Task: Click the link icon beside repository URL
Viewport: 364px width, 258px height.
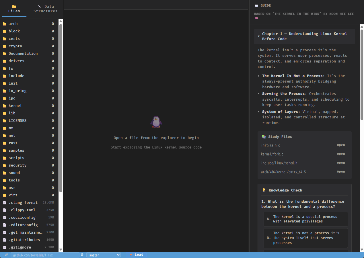Action: click(7, 255)
